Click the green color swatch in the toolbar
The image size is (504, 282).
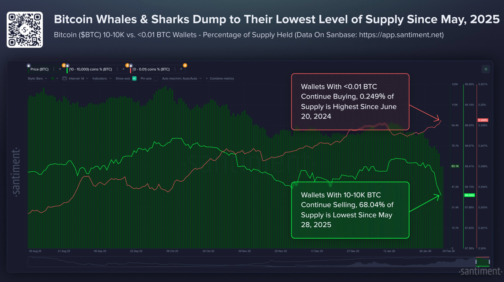click(x=53, y=79)
